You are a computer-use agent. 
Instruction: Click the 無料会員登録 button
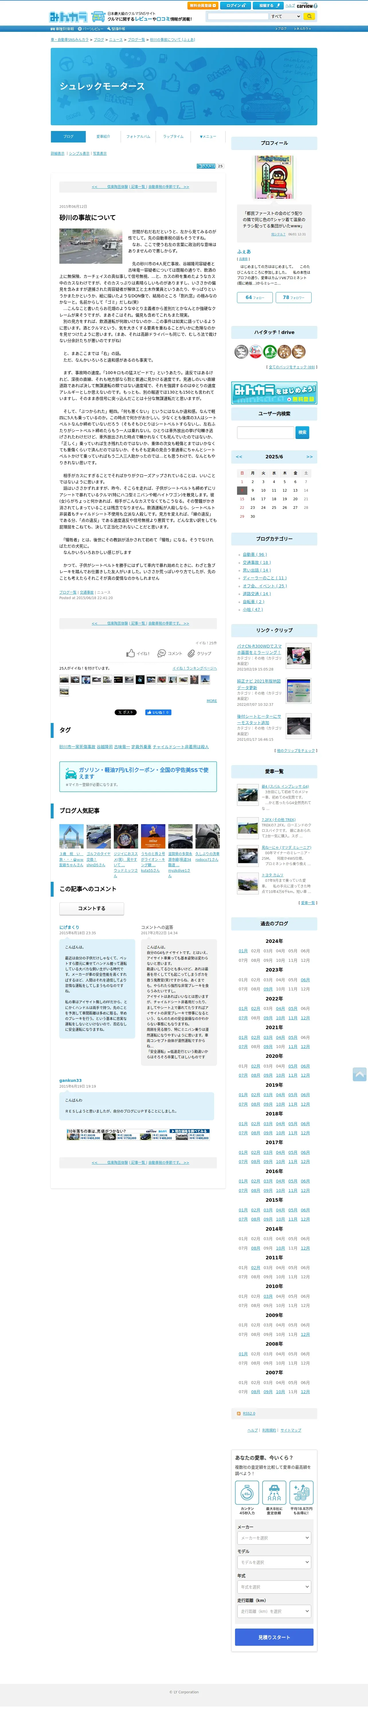tap(202, 5)
